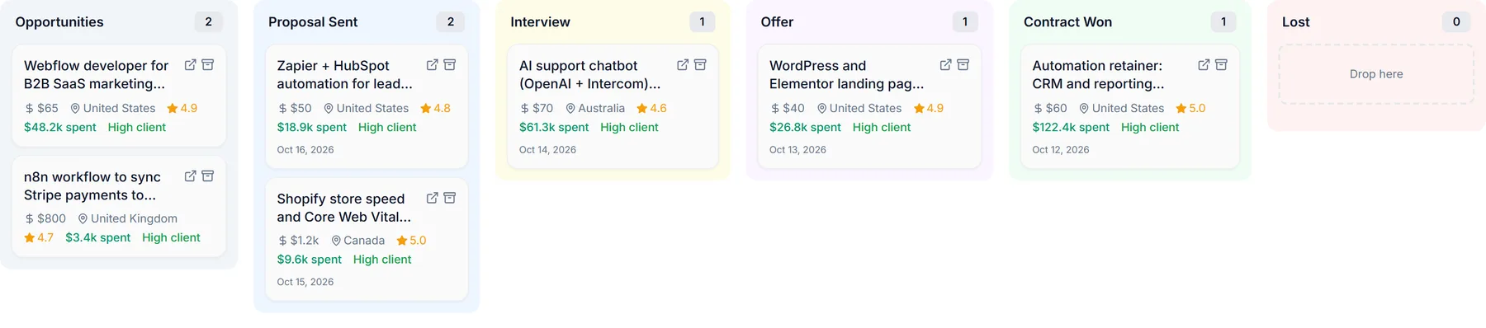Open external link for WordPress and Elementor card

point(945,64)
